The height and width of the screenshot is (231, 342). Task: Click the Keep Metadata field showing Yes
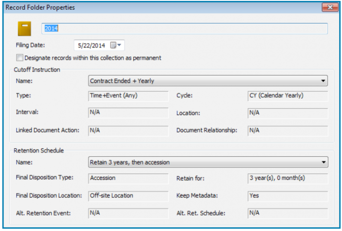point(287,196)
